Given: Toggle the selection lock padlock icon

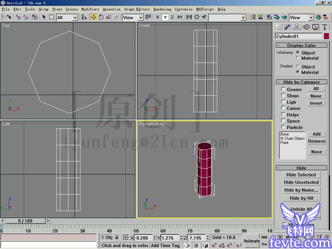Looking at the screenshot, I should [x=117, y=237].
